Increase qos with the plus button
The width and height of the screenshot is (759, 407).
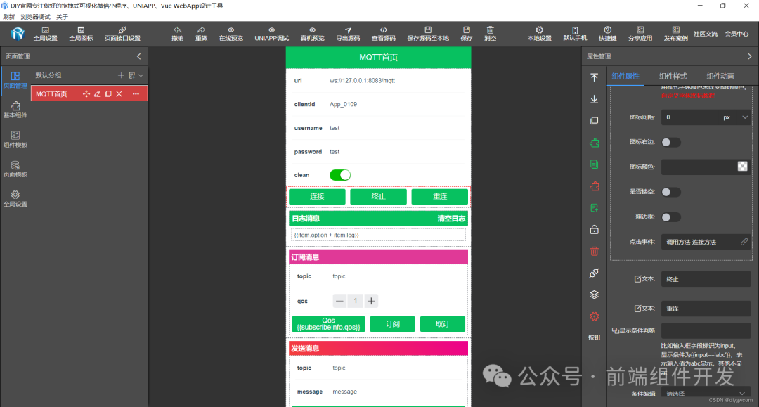click(x=371, y=301)
